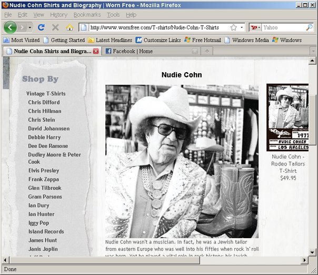Open the Ian Hunter link

pyautogui.click(x=42, y=214)
